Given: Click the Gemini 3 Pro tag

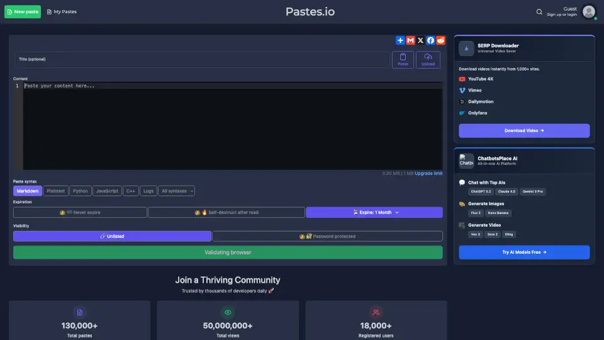Looking at the screenshot, I should pos(533,191).
